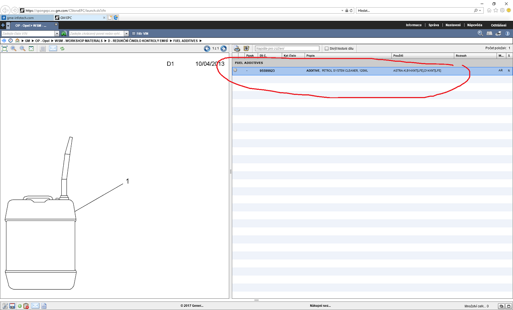Click the envelope icon above the illustration
Screen dimensions: 513x310
click(53, 49)
